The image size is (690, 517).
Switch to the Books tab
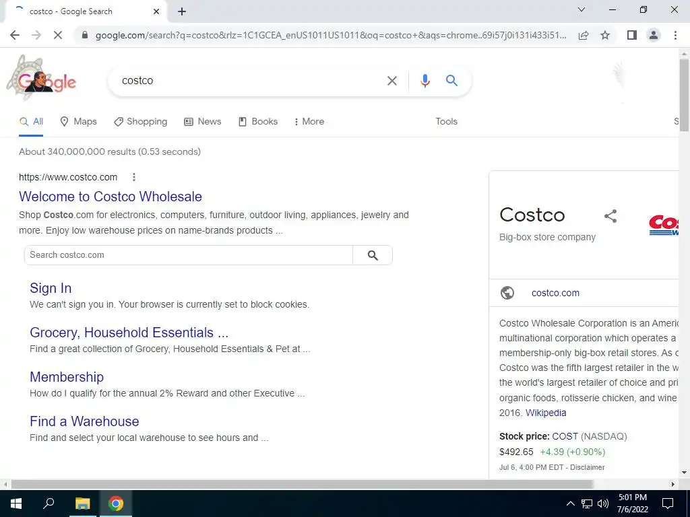point(258,122)
